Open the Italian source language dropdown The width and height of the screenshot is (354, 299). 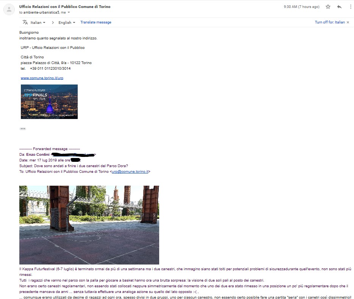pos(38,22)
